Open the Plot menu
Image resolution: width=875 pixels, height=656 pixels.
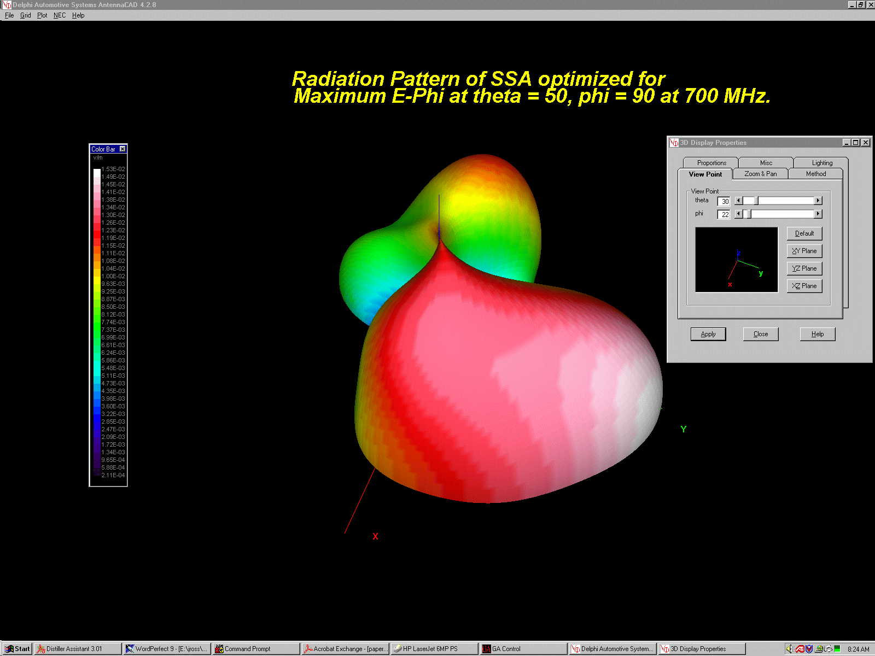point(42,15)
